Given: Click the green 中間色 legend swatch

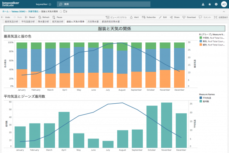Looking at the screenshot, I should click(x=201, y=38).
